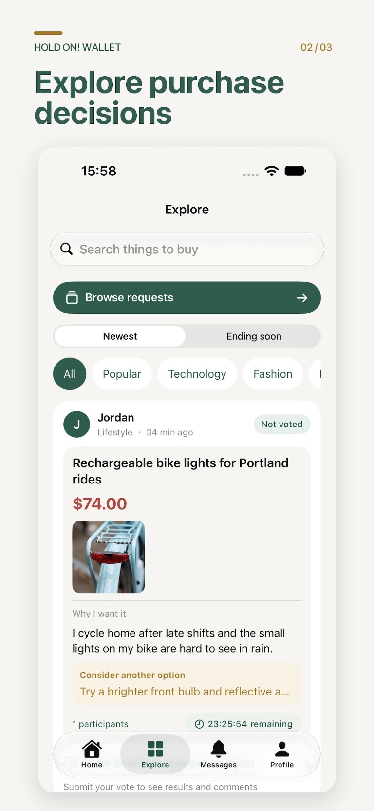Switch sorting to Ending soon
374x811 pixels.
pos(254,336)
